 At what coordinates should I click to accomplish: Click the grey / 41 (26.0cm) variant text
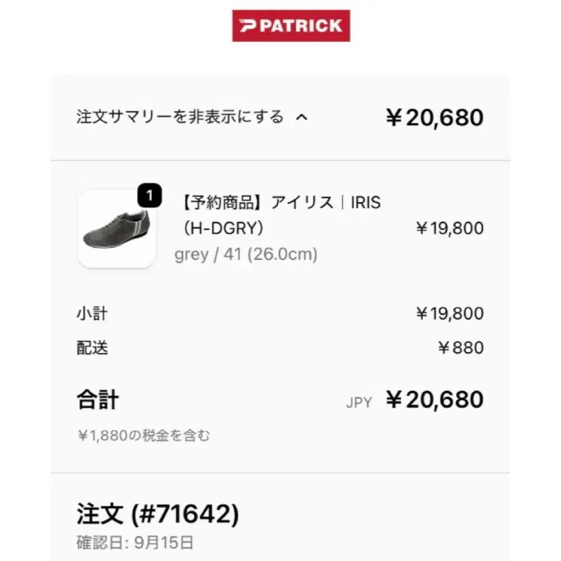click(246, 254)
